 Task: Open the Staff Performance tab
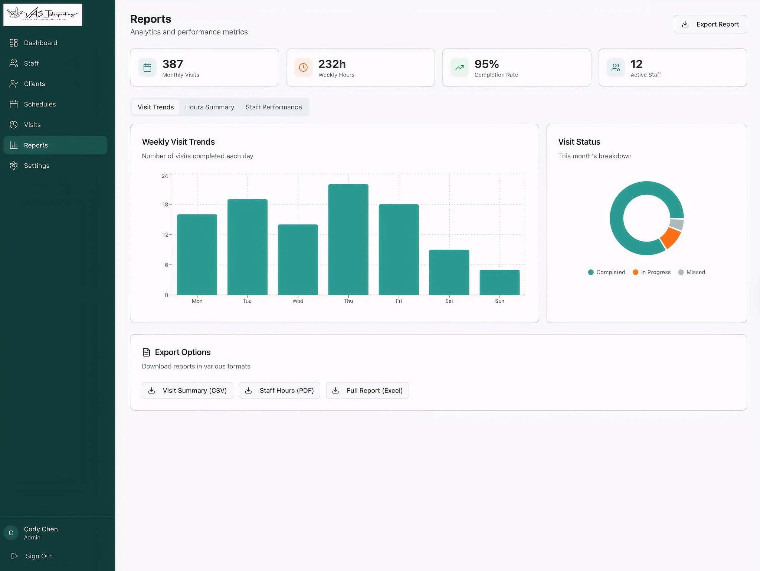(274, 107)
